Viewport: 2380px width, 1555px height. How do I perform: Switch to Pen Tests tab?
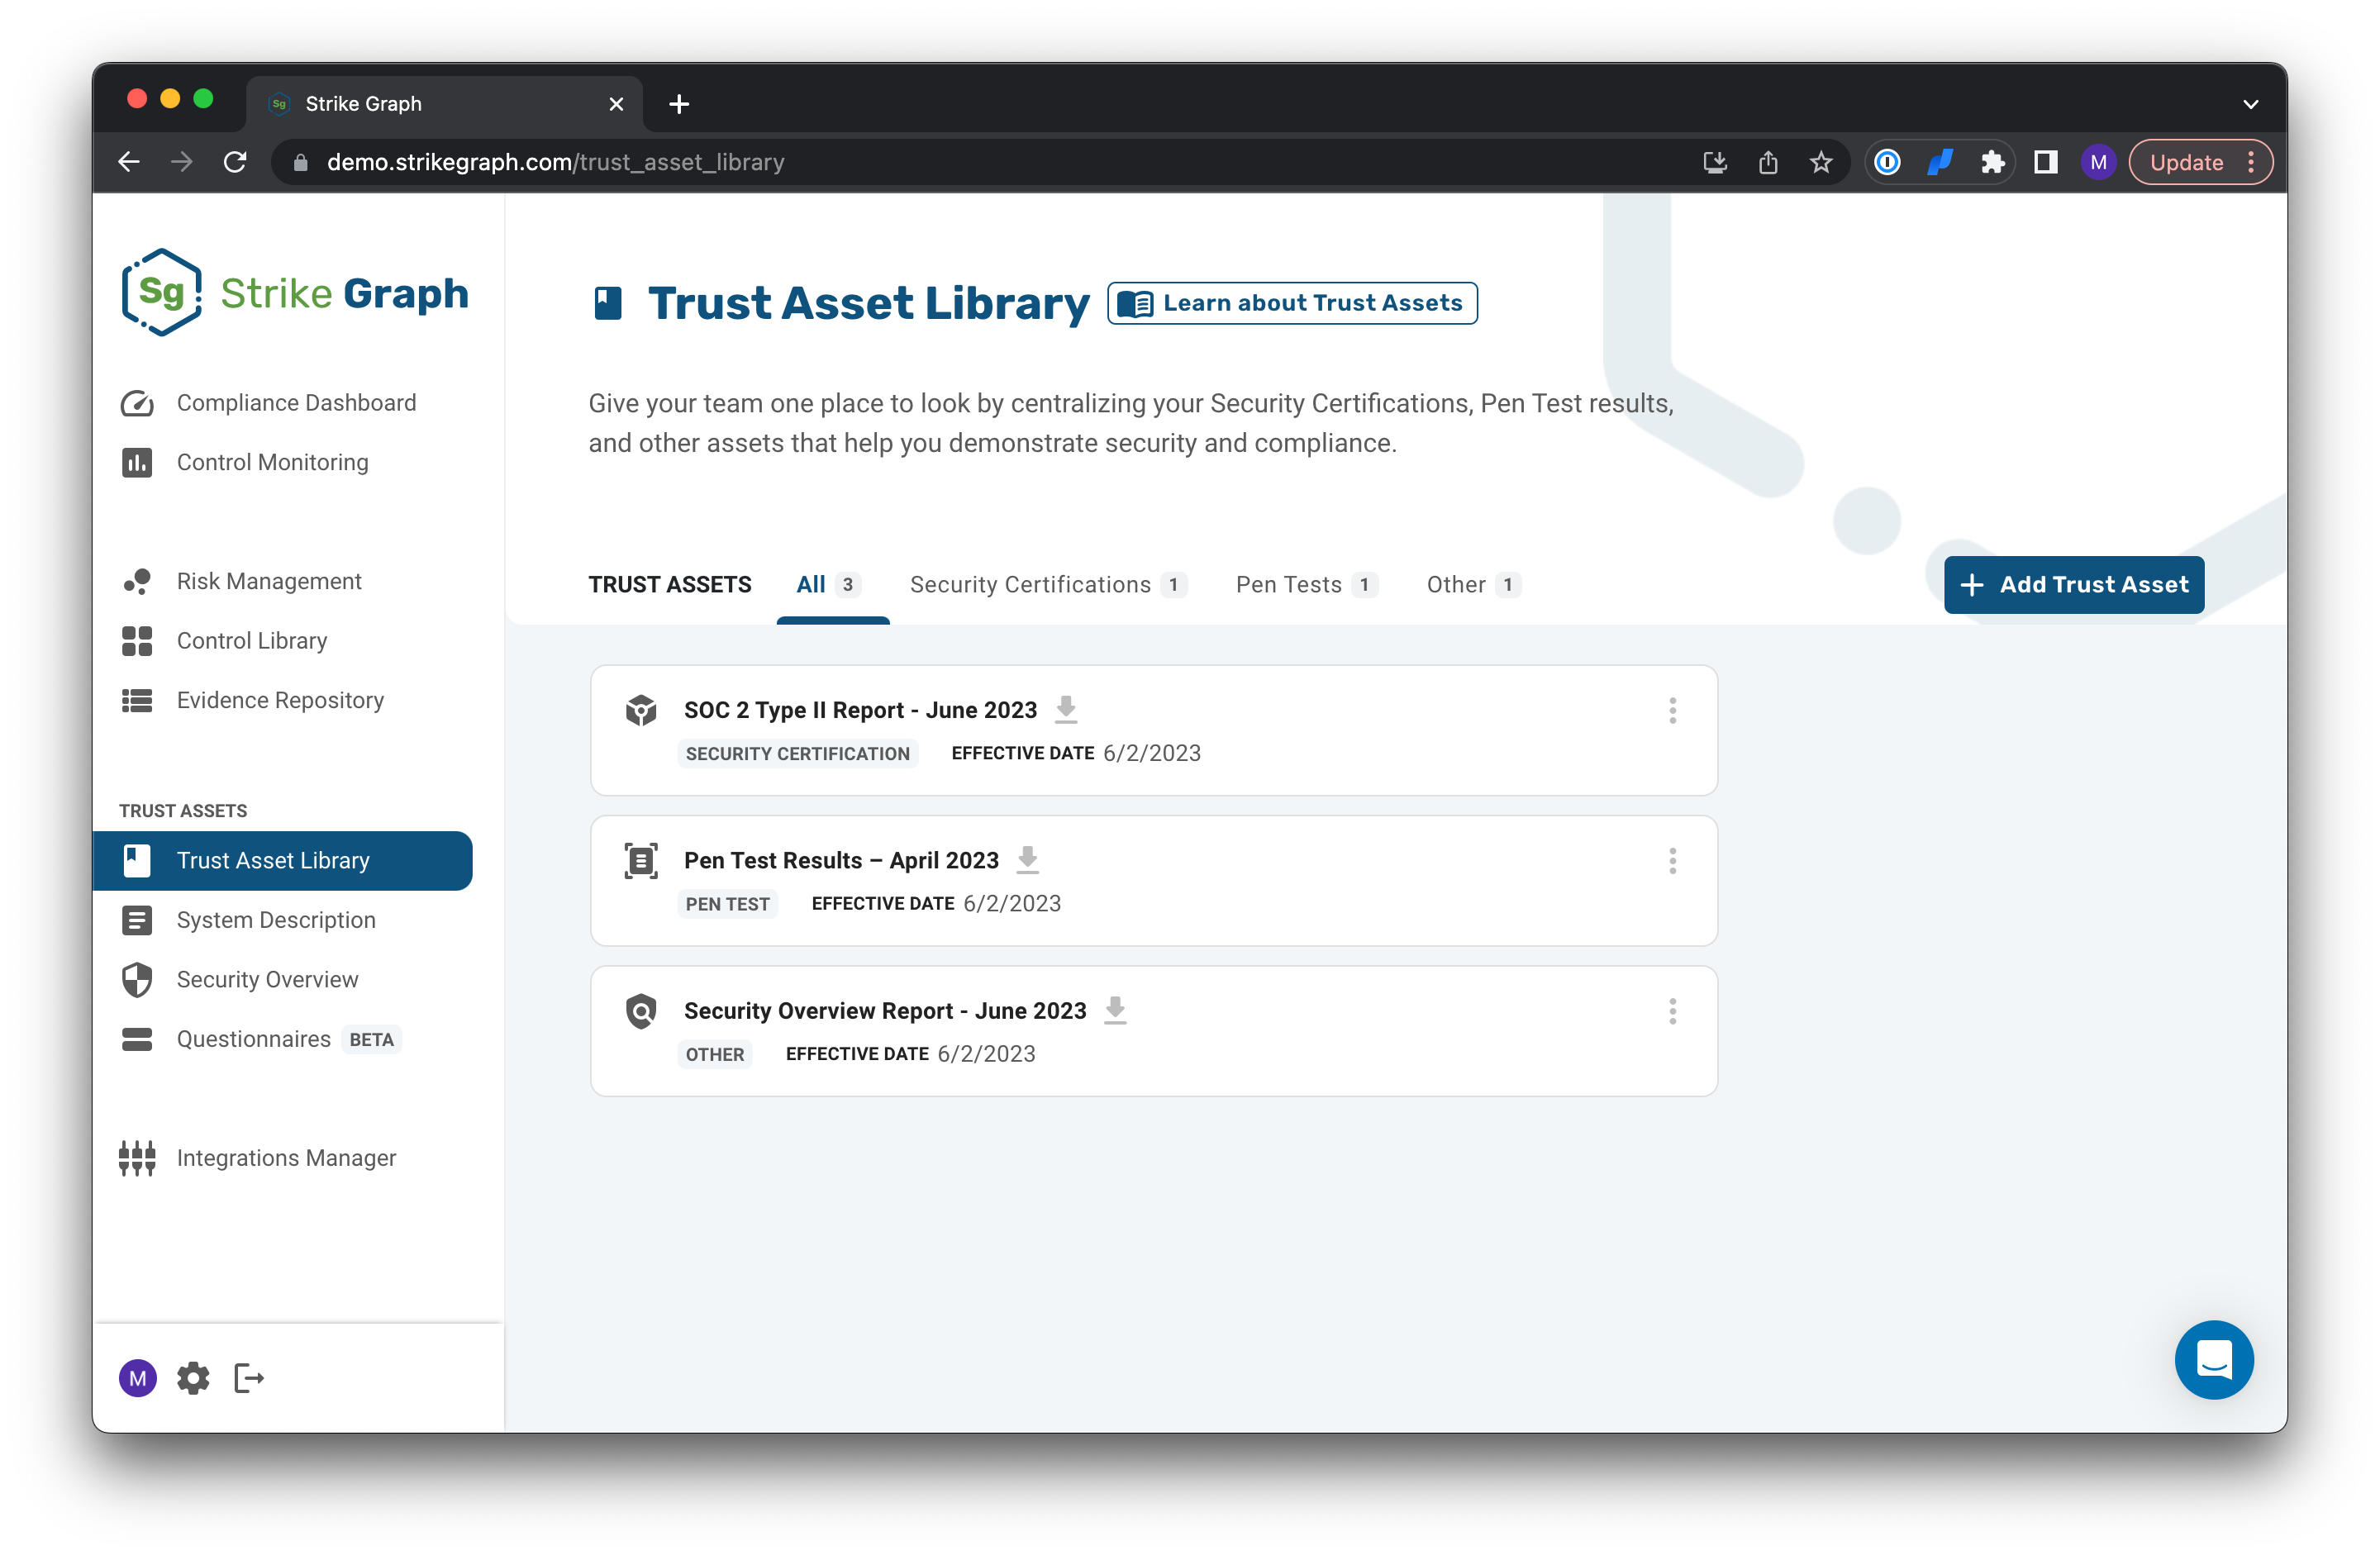[x=1307, y=585]
